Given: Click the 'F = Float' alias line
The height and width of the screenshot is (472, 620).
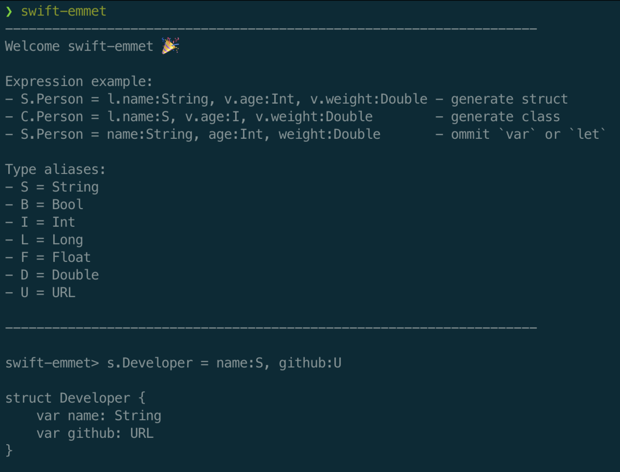Looking at the screenshot, I should point(48,257).
